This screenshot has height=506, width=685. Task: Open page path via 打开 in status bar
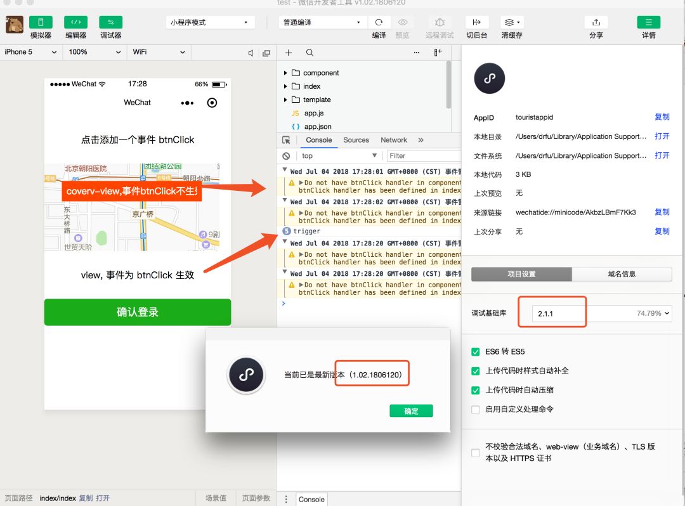click(x=103, y=498)
